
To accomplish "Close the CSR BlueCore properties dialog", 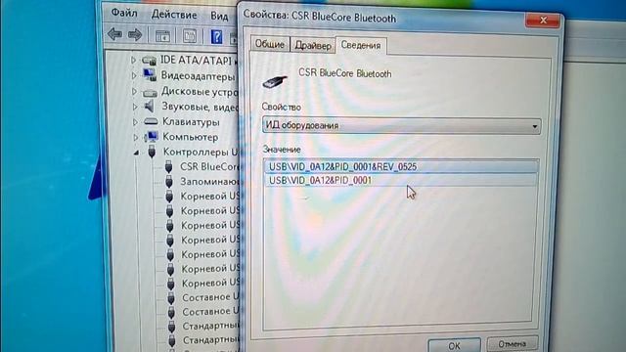I will click(x=543, y=20).
